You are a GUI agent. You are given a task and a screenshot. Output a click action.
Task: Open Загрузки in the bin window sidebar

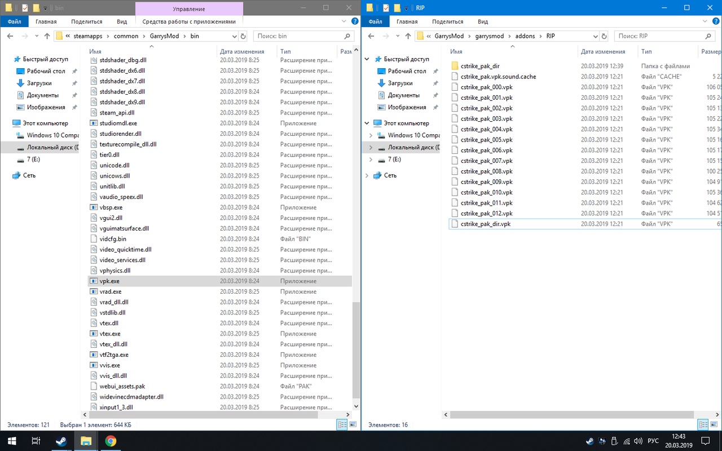point(39,83)
